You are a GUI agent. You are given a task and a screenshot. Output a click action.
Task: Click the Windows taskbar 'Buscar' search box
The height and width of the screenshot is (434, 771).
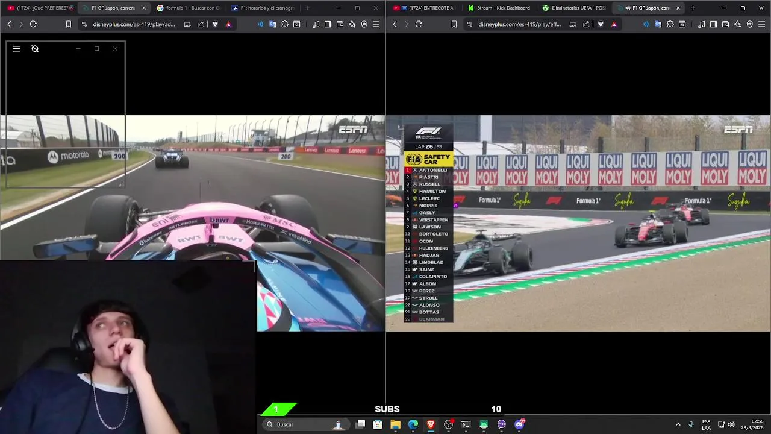(306, 424)
